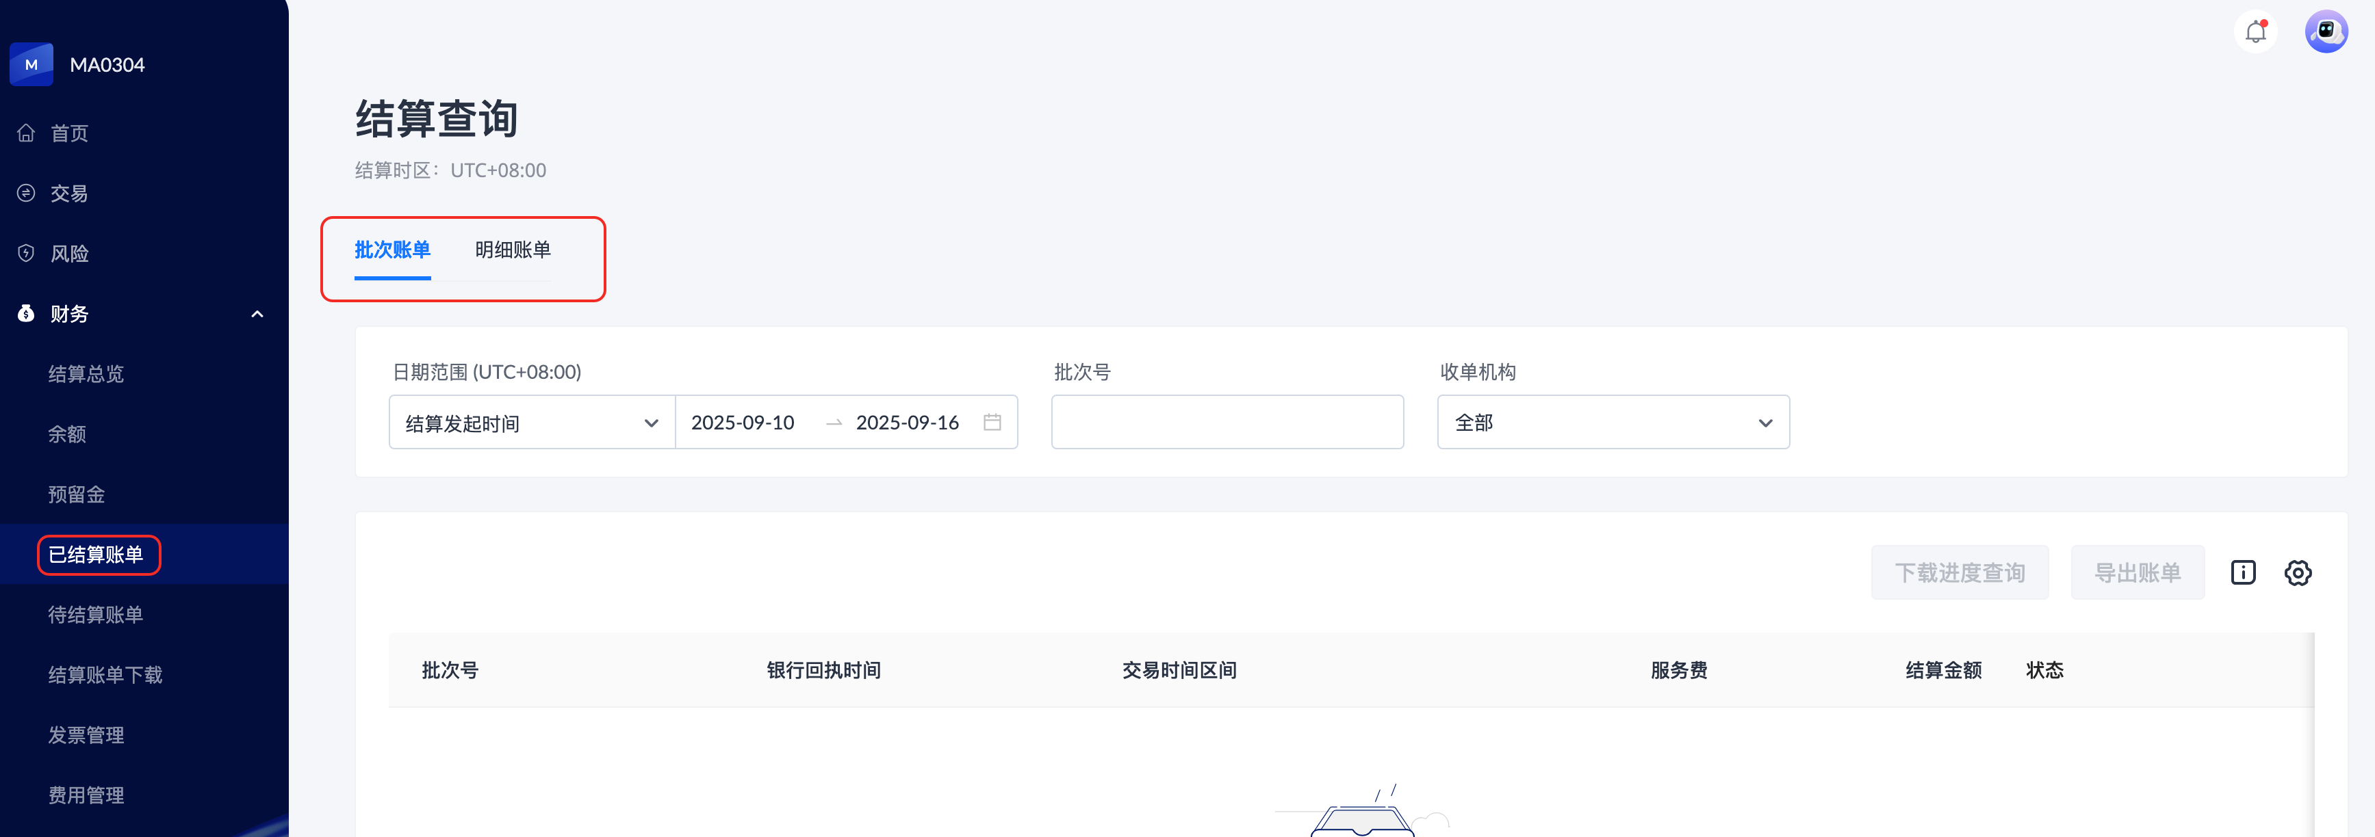The width and height of the screenshot is (2375, 837).
Task: Open the 收单机构 全部 dropdown
Action: coord(1613,423)
